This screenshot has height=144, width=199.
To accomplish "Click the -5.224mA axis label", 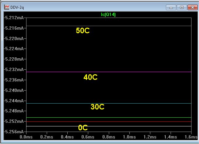I will 14,49.
